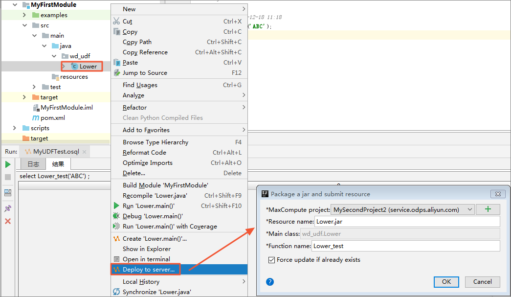Click the Synchronize refresh icon
The width and height of the screenshot is (511, 297).
pos(116,292)
